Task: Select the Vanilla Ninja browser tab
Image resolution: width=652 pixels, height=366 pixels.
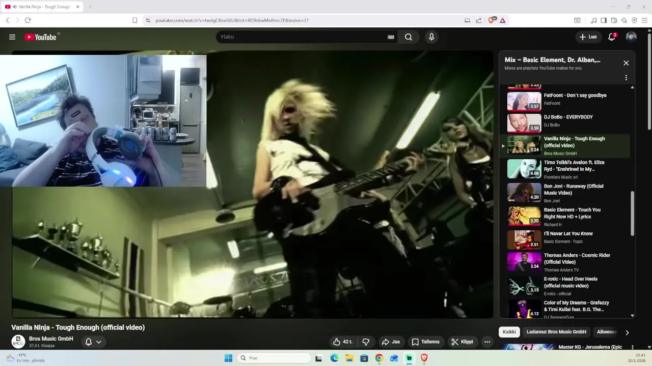Action: [x=42, y=7]
